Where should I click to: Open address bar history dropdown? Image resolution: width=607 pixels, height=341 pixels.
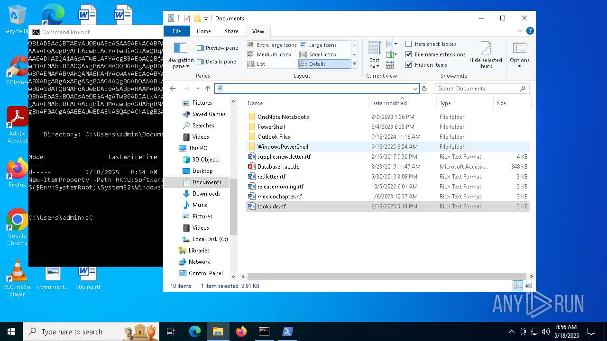pyautogui.click(x=415, y=89)
